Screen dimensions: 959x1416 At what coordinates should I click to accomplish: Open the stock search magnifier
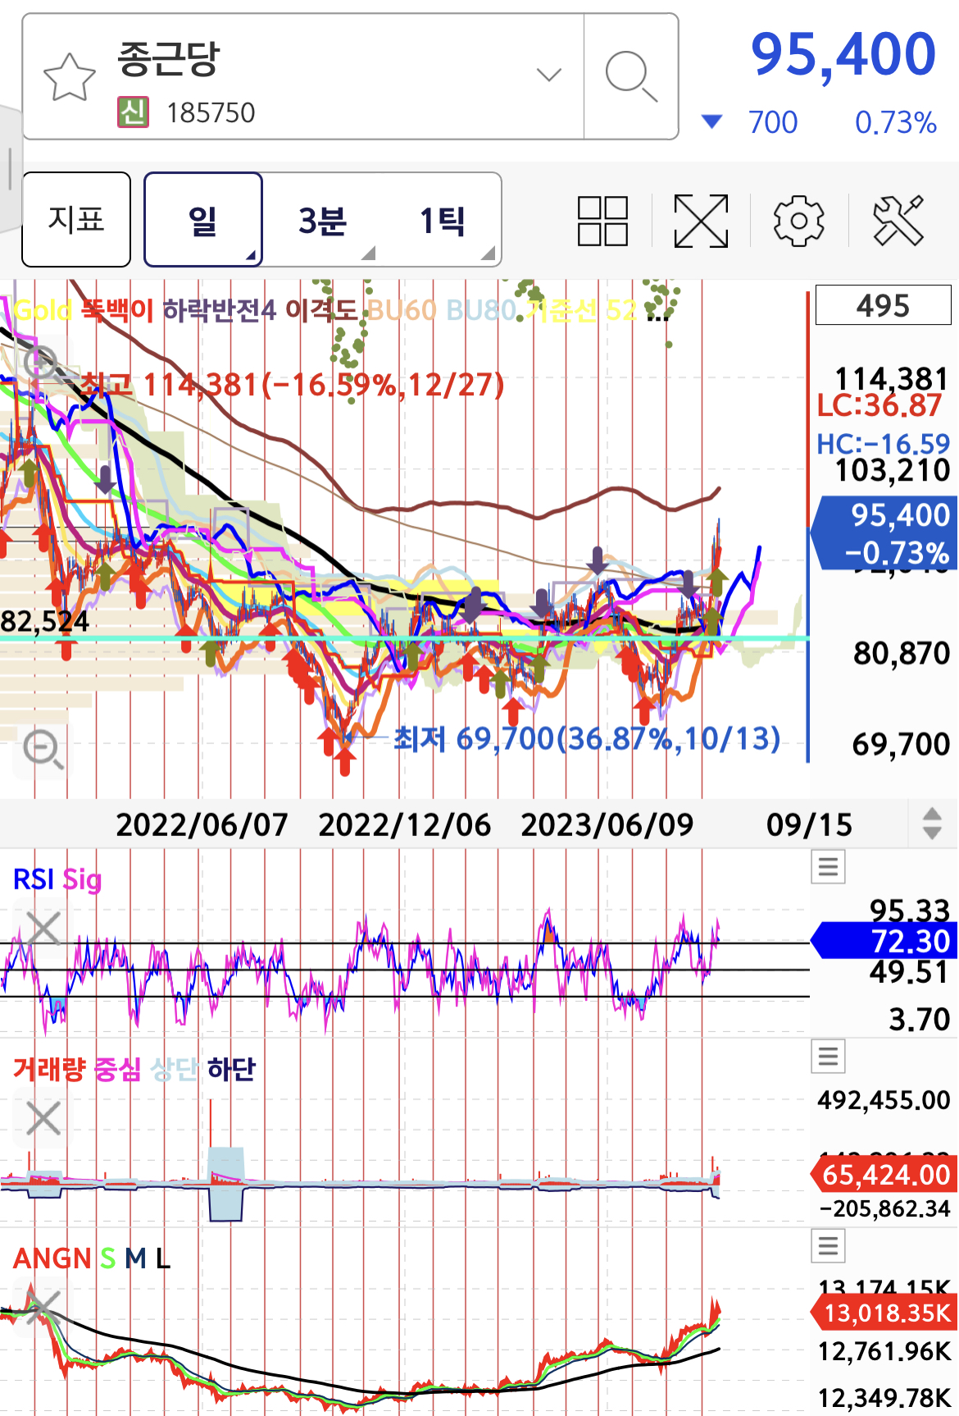631,76
